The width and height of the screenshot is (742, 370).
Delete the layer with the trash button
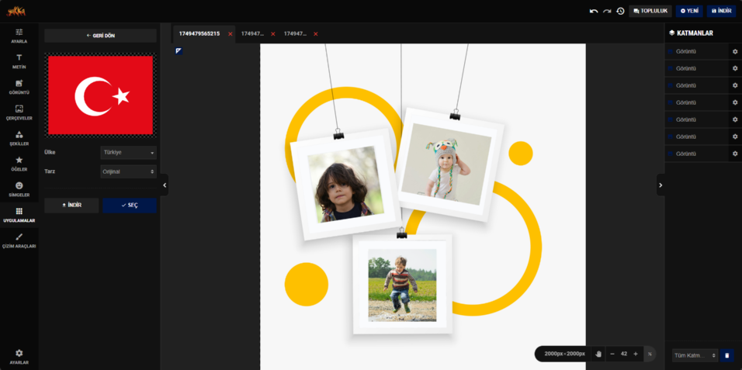(x=726, y=355)
